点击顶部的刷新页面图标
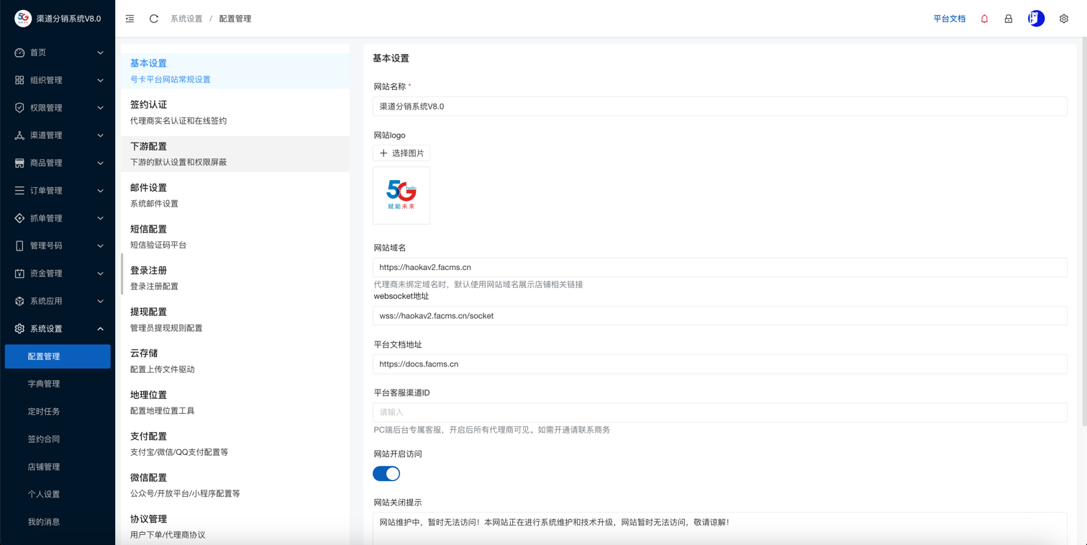The width and height of the screenshot is (1087, 545). [x=153, y=18]
